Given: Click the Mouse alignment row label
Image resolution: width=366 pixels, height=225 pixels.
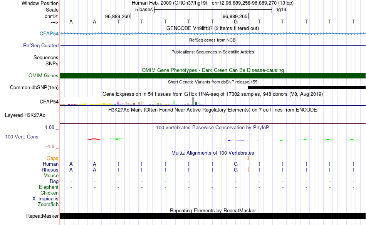Looking at the screenshot, I should [x=51, y=176].
